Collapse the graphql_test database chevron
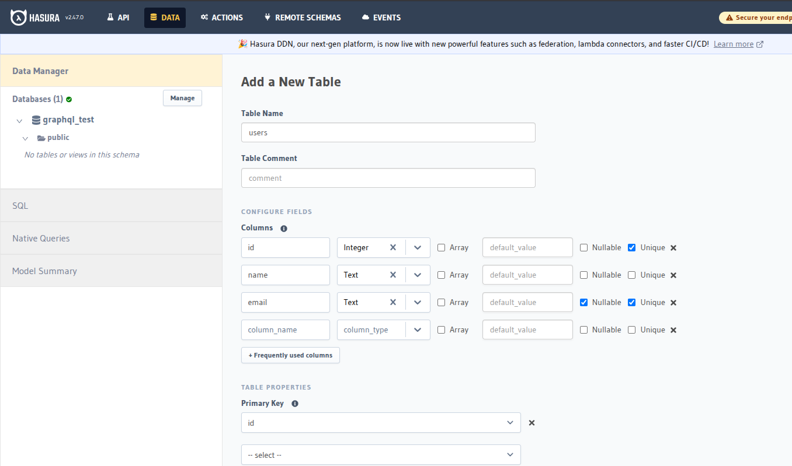 19,121
